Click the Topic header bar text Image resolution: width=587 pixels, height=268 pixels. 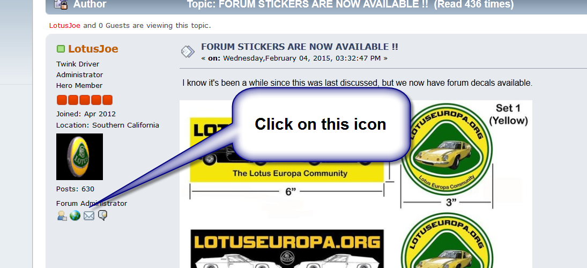pos(350,4)
